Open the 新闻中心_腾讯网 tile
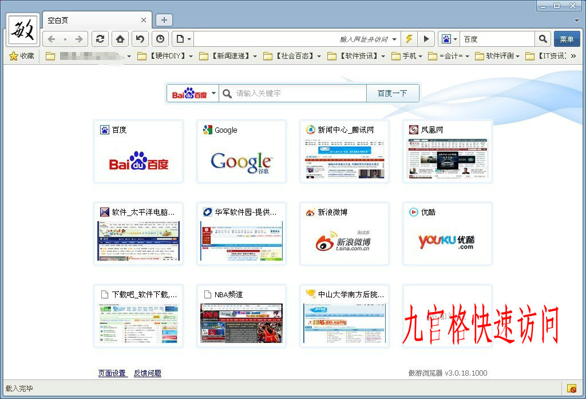The height and width of the screenshot is (399, 586). 345,151
